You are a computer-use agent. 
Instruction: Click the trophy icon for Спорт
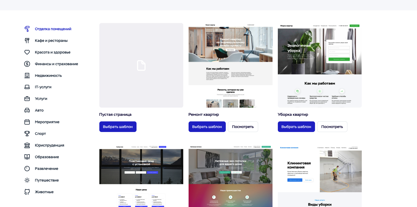click(x=27, y=134)
